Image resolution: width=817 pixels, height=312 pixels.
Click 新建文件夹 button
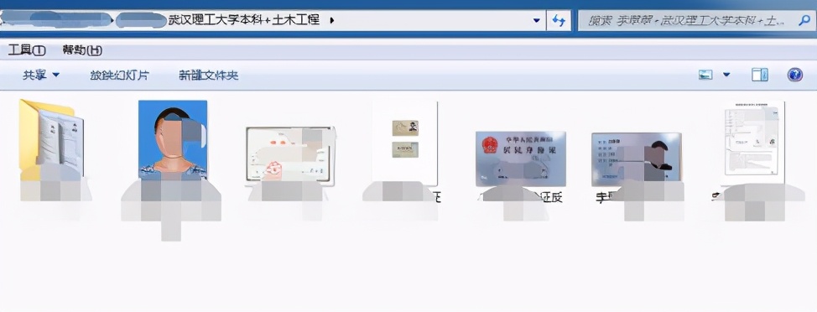pyautogui.click(x=208, y=75)
